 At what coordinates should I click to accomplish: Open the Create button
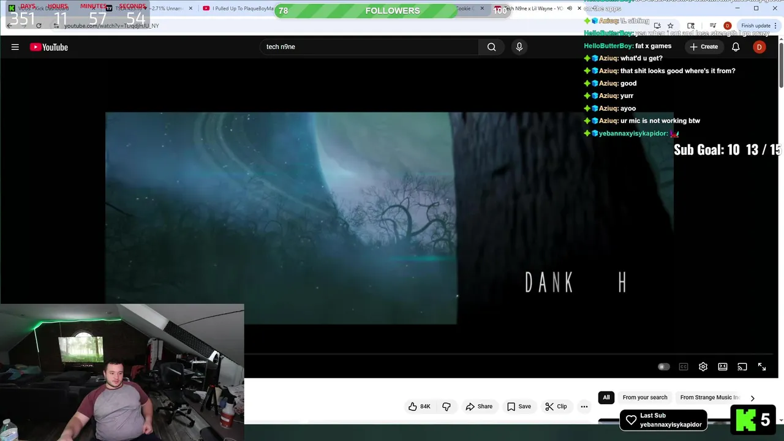point(703,47)
